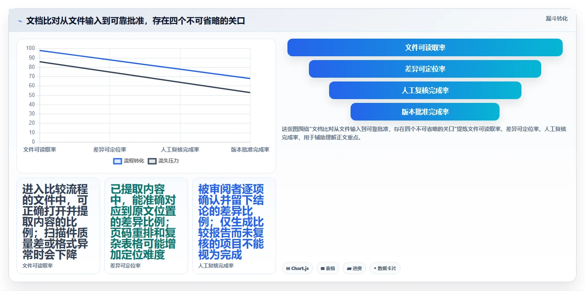The height and width of the screenshot is (291, 585).
Task: Click the blue 流程转化 line in chart
Action: click(x=145, y=65)
